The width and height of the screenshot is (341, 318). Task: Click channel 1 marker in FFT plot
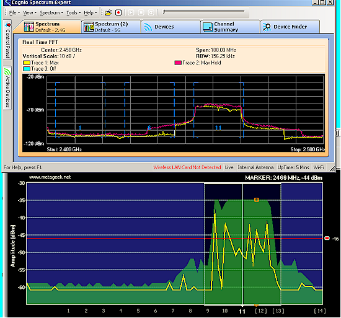point(80,128)
